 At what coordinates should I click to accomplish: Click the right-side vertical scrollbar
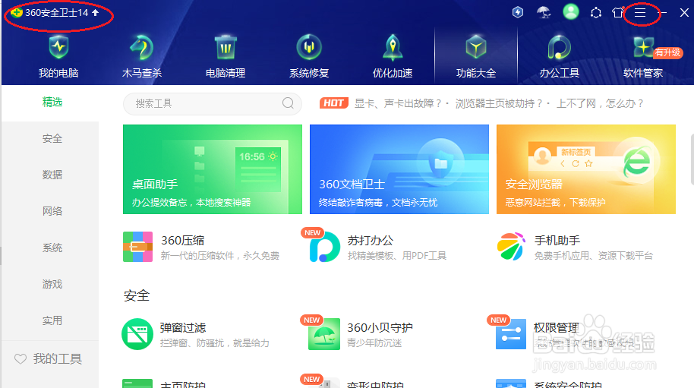[692, 160]
